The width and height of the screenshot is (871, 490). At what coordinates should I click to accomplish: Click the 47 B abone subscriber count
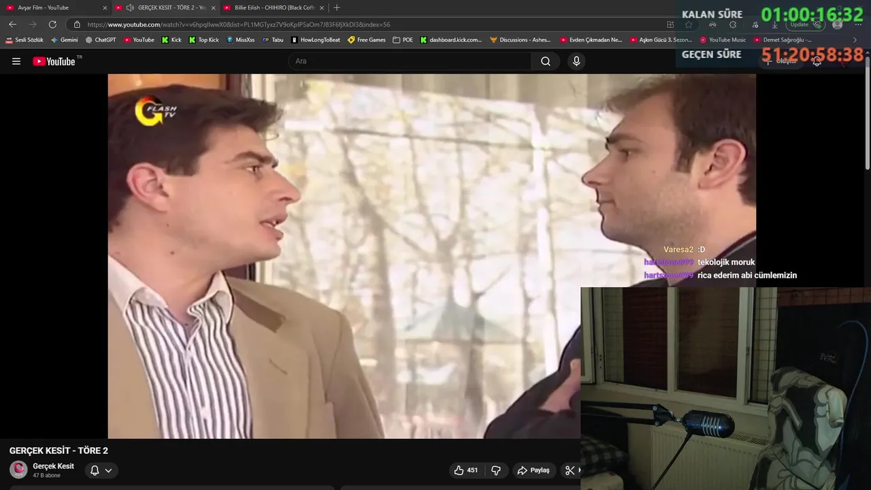click(x=46, y=475)
